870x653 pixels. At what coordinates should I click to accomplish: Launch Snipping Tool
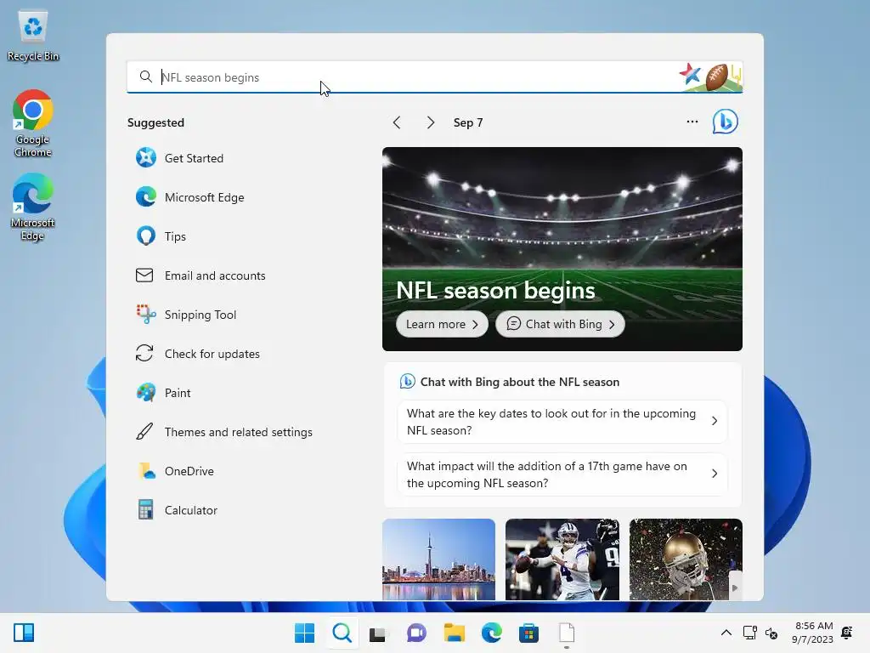[x=186, y=315]
